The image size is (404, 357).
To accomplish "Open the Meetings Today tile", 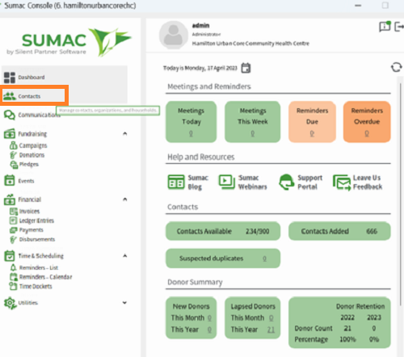I will pos(191,122).
